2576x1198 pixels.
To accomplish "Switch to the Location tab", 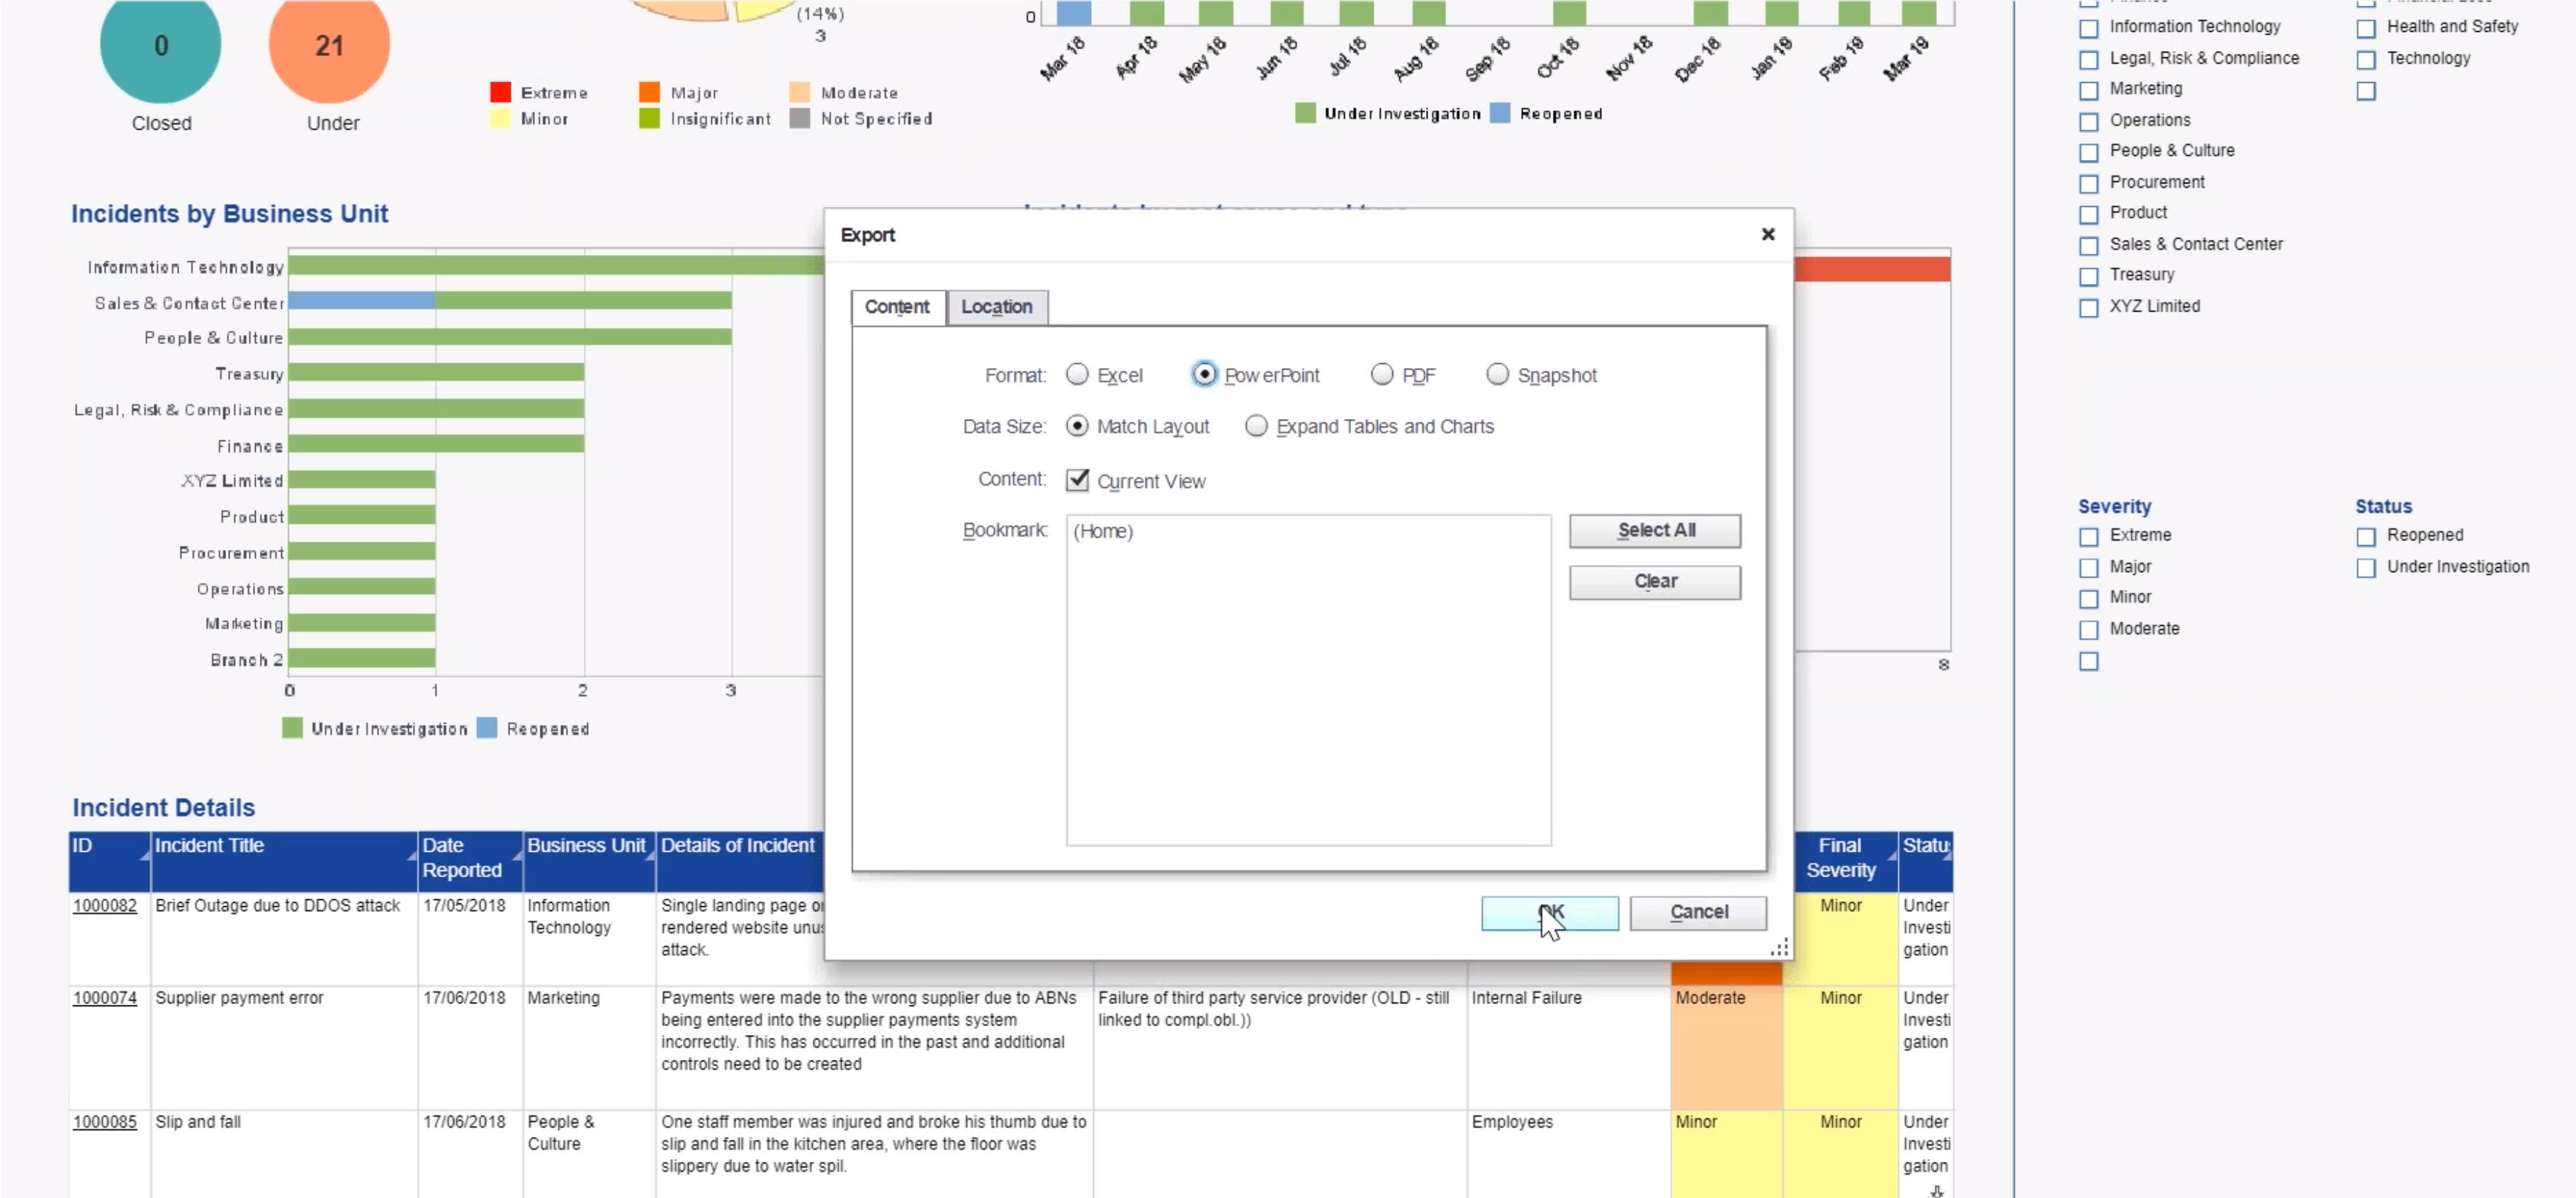I will point(996,307).
